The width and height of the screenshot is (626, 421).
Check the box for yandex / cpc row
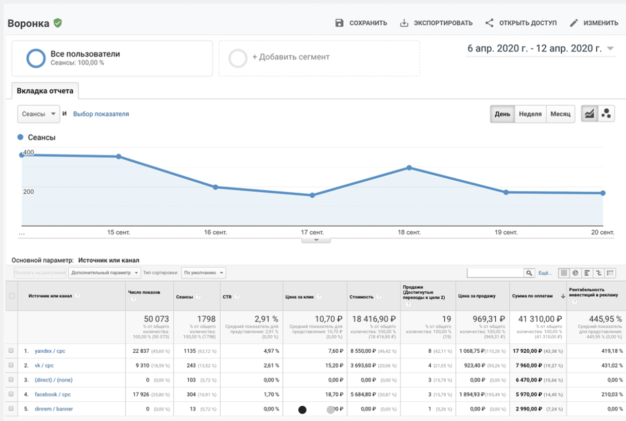click(11, 351)
